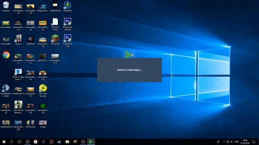Open the Action Center notifications icon

254,142
